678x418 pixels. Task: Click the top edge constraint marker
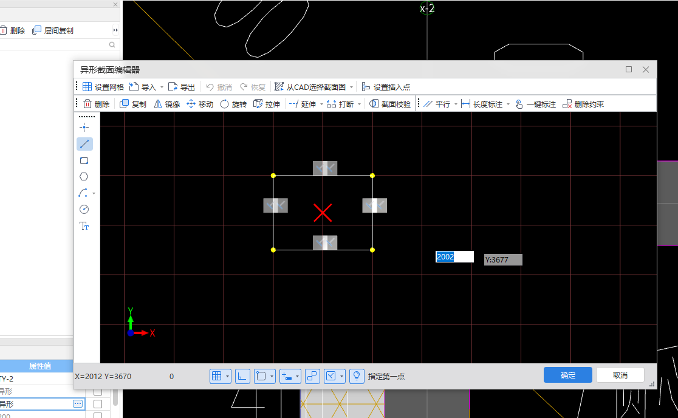[325, 168]
